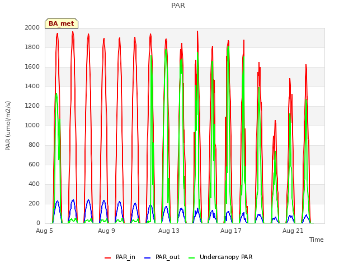Image resolution: width=358 pixels, height=268 pixels.
Task: Toggle the PAR_in legend entry
Action: (120, 257)
